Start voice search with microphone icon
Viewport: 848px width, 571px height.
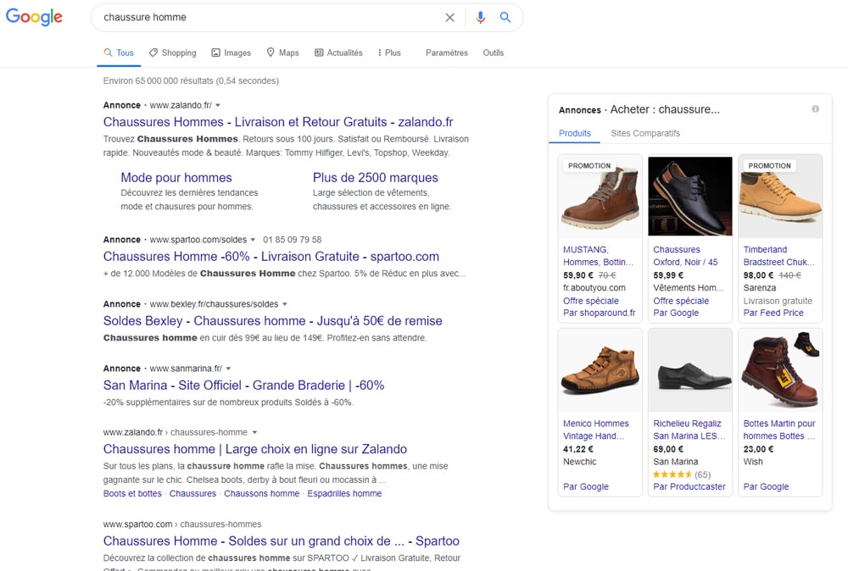pyautogui.click(x=480, y=17)
